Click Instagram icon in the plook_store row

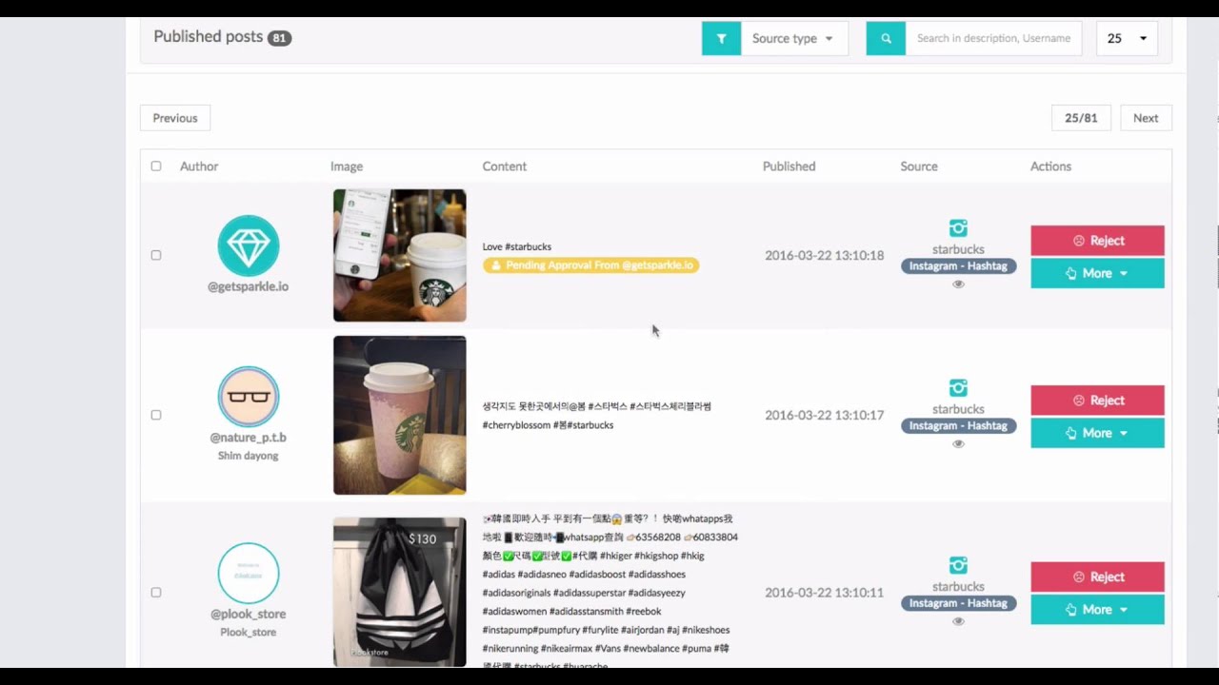[958, 565]
